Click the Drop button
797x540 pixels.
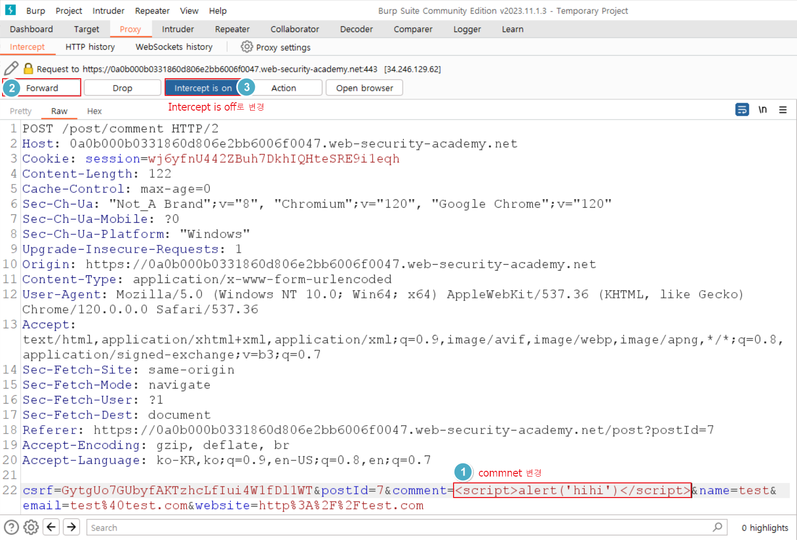point(122,88)
